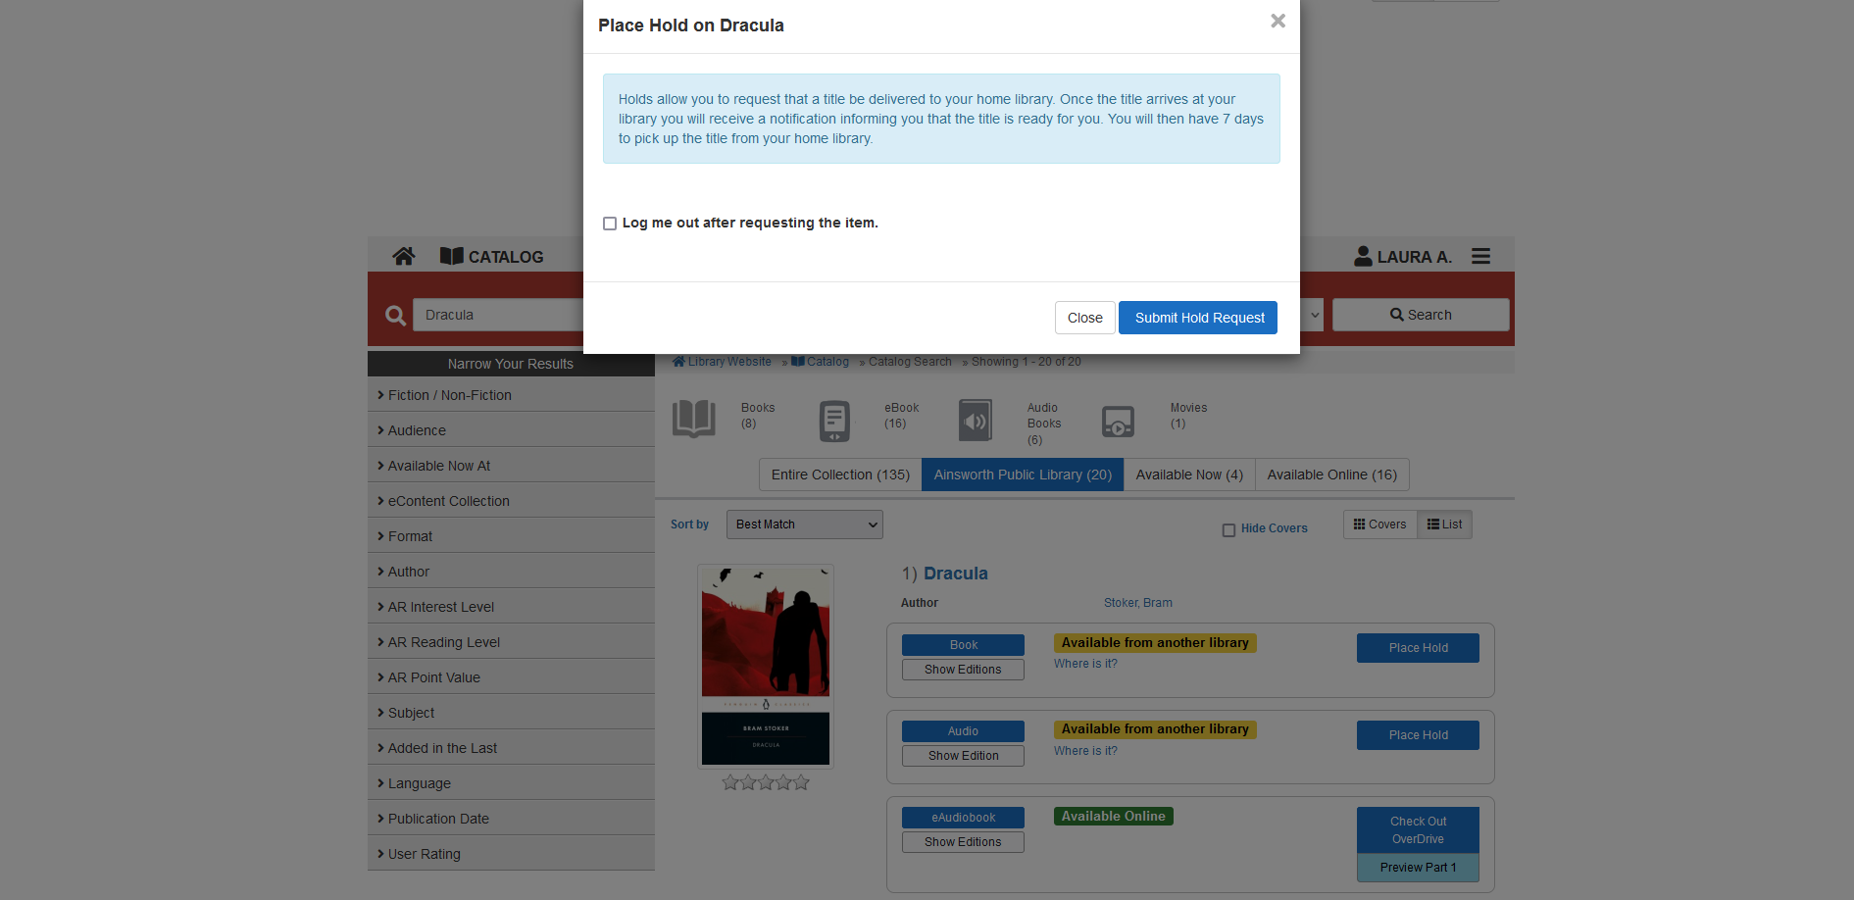Submit the hold request
Screen dimensions: 1854x900
pos(1198,318)
